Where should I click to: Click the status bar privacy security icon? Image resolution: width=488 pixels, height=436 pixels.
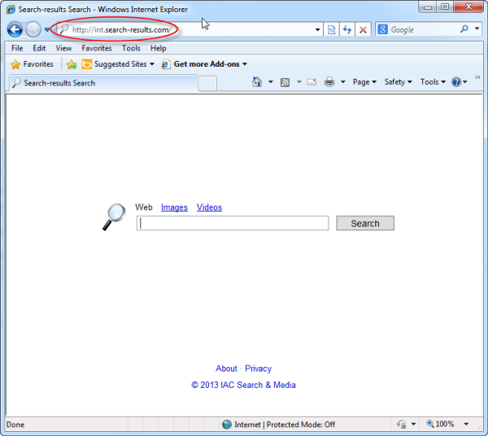[x=402, y=424]
